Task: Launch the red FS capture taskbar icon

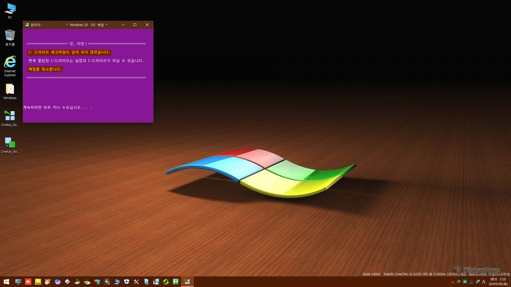Action: (x=87, y=282)
